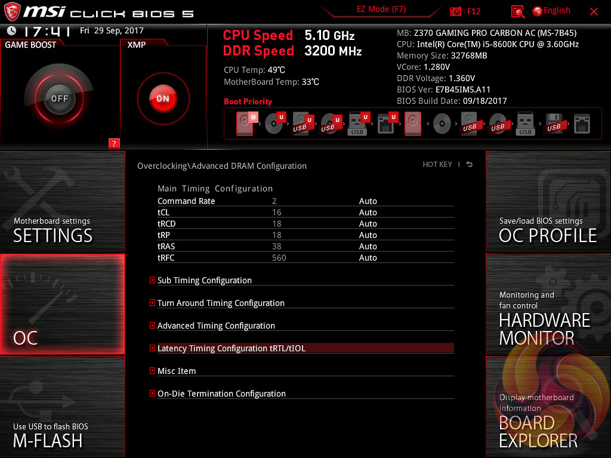Select the legacy hard disk boot device
611x458 pixels.
pos(413,123)
